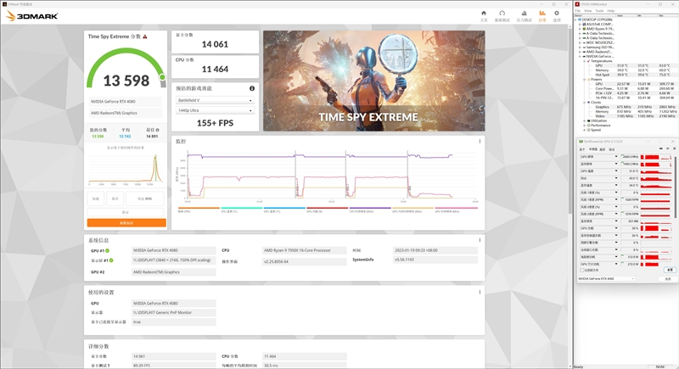The height and width of the screenshot is (369, 679).
Task: Open the Battlefield V game dropdown
Action: click(x=215, y=100)
